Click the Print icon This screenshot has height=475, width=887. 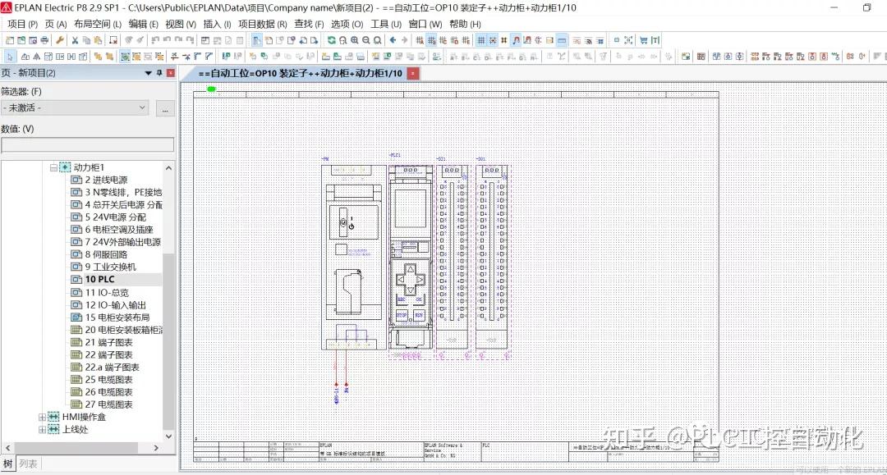coord(45,39)
